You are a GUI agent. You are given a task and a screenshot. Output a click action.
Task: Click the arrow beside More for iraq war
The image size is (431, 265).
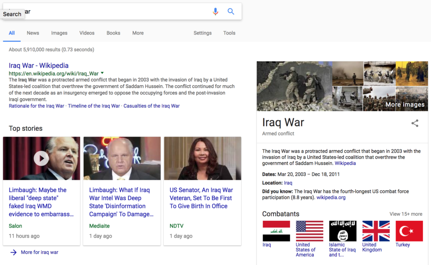pyautogui.click(x=13, y=252)
